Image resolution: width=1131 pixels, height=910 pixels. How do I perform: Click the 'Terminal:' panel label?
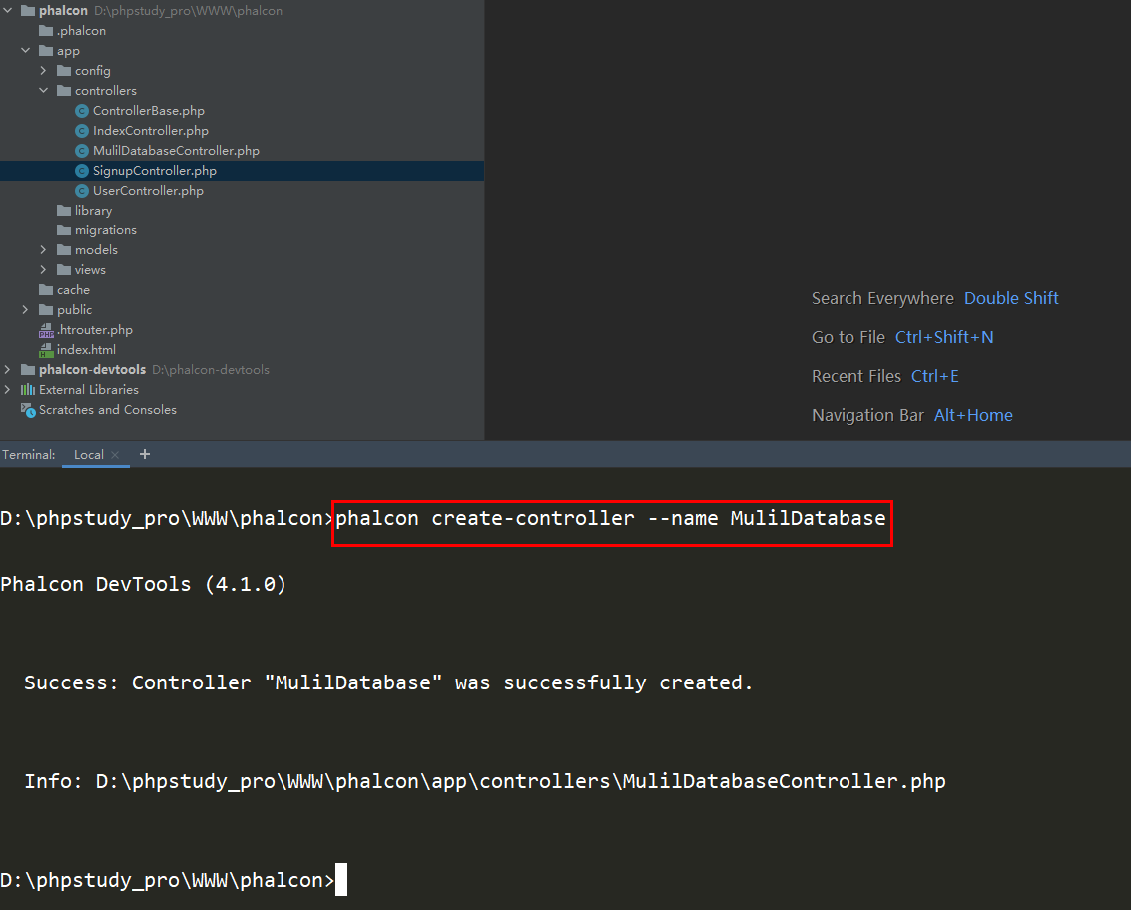pyautogui.click(x=29, y=455)
